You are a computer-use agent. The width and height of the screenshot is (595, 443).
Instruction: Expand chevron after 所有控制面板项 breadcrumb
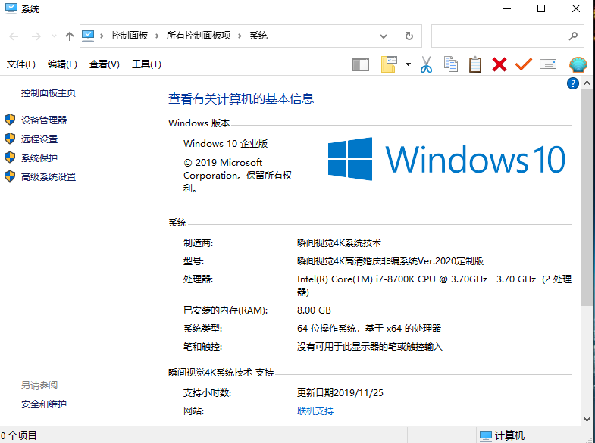[240, 36]
